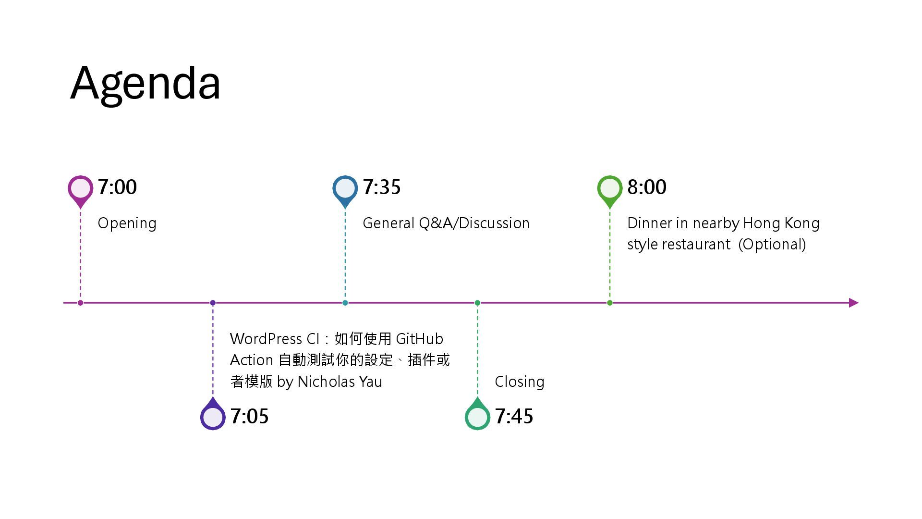Click the 7:00 time label
The height and width of the screenshot is (519, 922).
tap(117, 187)
